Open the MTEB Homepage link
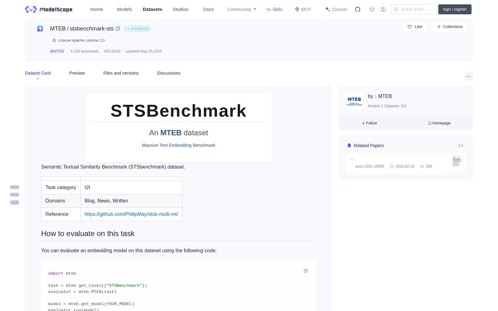 439,123
